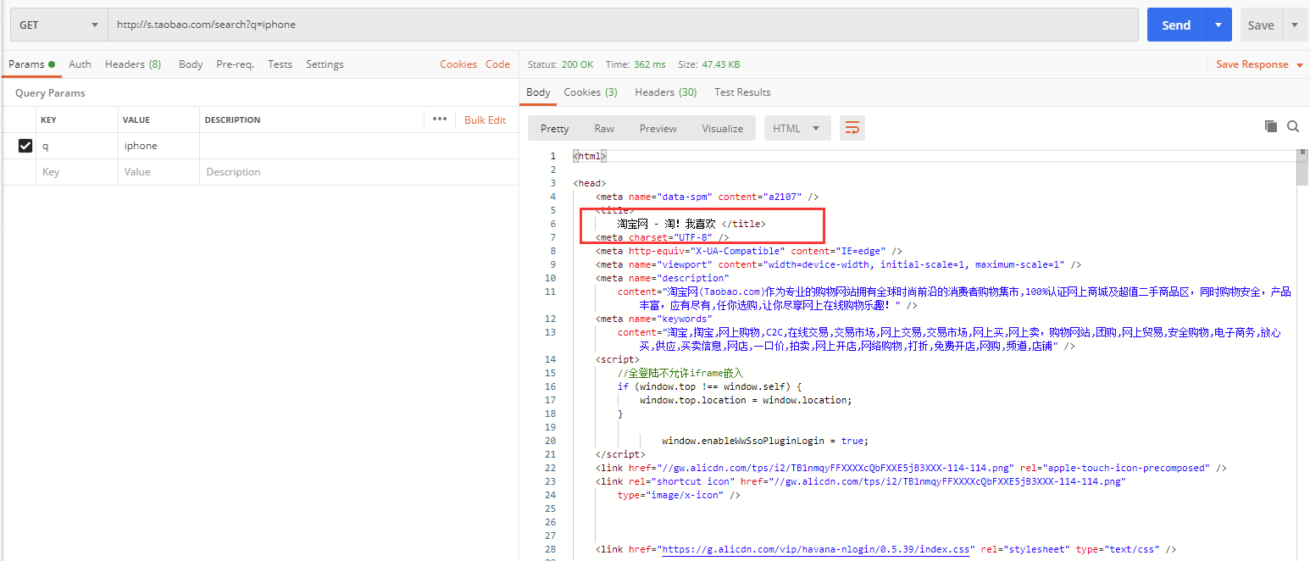Viewport: 1310px width, 561px height.
Task: Toggle the line wrap icon button
Action: (852, 128)
